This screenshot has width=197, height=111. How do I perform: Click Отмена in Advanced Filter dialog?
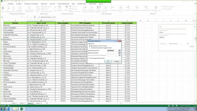(117, 61)
